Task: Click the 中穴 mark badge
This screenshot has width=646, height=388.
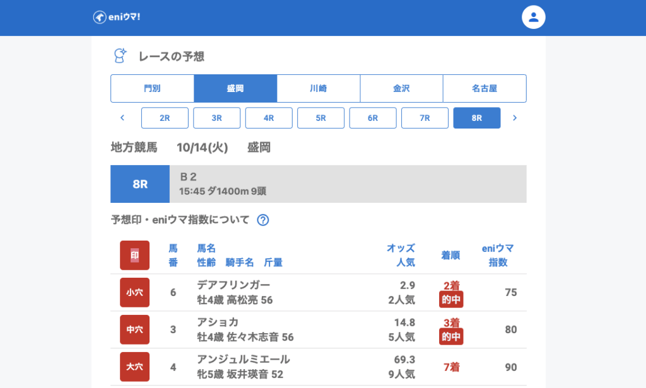Action: [x=134, y=329]
